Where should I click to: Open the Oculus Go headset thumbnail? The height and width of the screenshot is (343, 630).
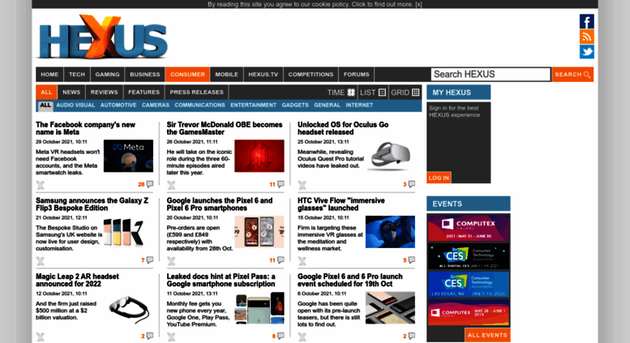coord(390,156)
